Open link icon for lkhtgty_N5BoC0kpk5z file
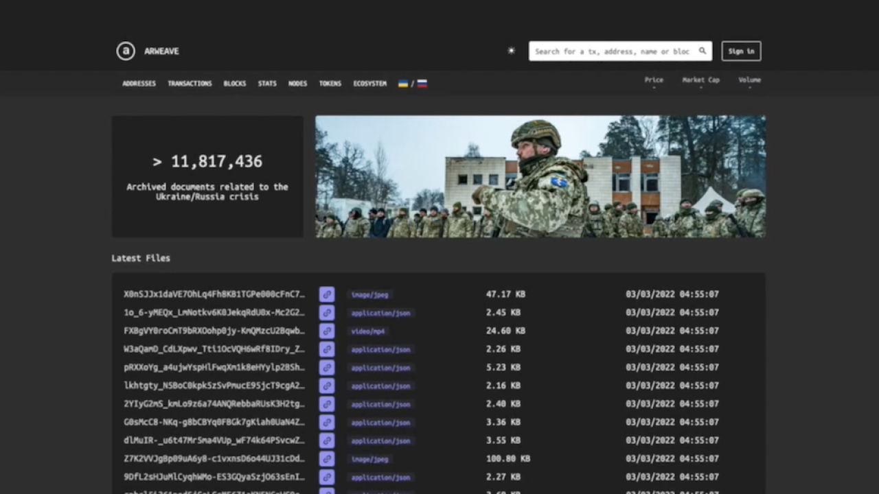879x494 pixels. (327, 386)
